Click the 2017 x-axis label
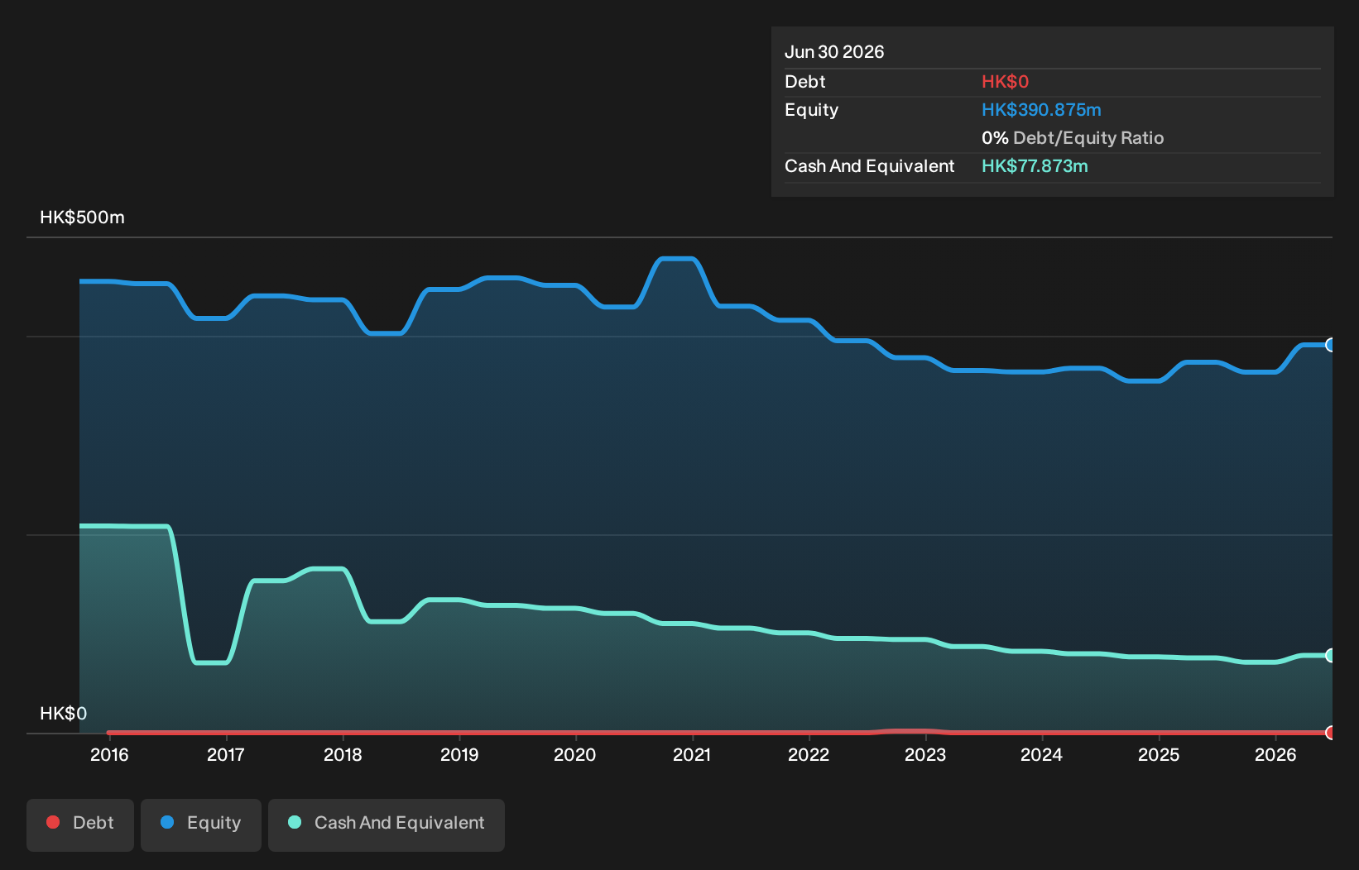 [225, 754]
